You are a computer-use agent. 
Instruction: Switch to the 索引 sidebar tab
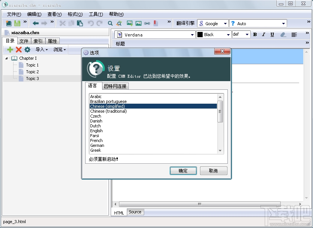38,41
